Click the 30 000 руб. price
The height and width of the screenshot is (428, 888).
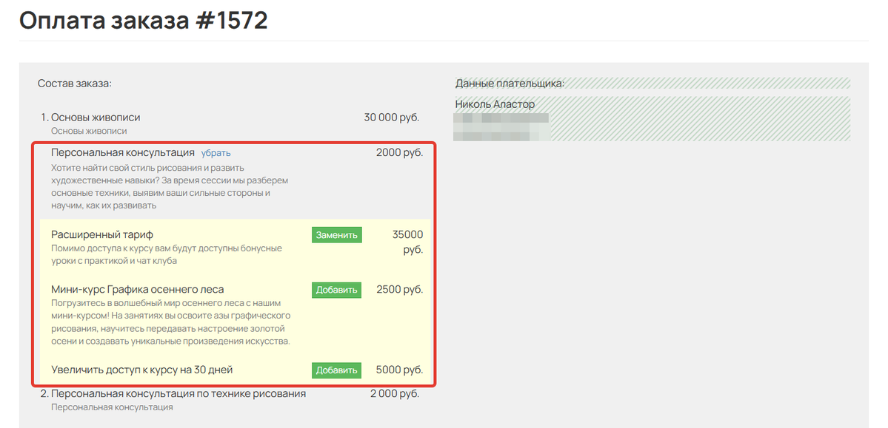[391, 118]
